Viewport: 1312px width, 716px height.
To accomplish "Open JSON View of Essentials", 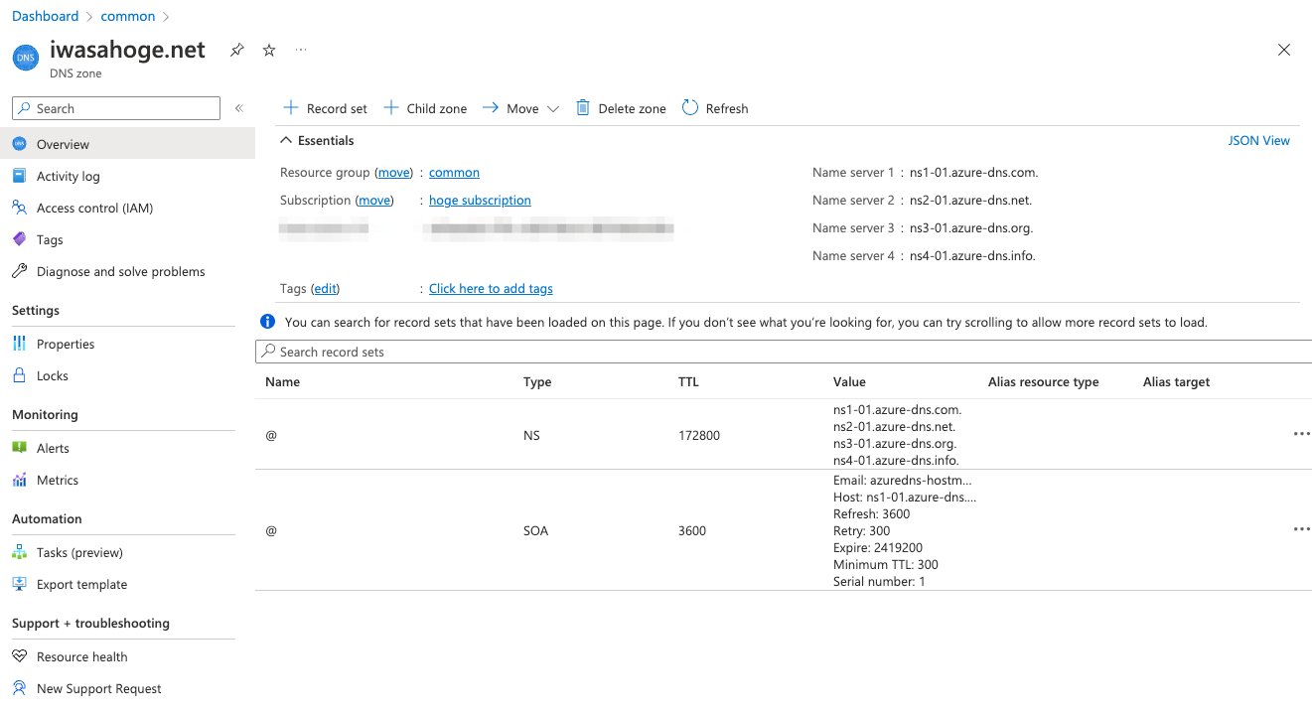I will click(x=1258, y=140).
